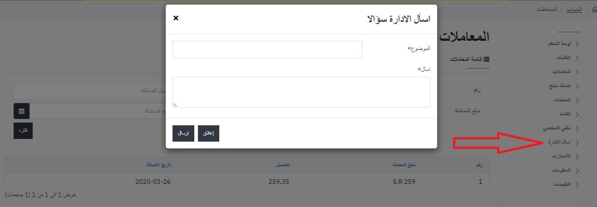Open الطلبات sidebar menu item
This screenshot has width=597, height=207.
(x=564, y=58)
